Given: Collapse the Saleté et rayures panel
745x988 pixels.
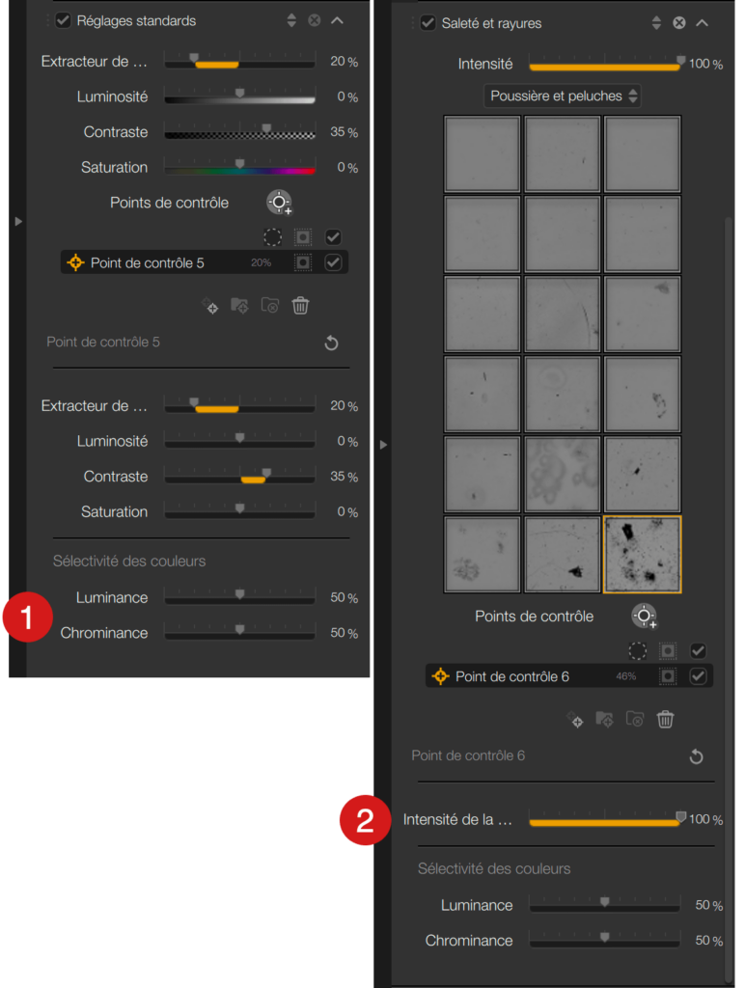Looking at the screenshot, I should (703, 23).
